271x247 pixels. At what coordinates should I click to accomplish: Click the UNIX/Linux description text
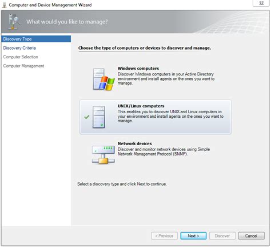click(170, 116)
